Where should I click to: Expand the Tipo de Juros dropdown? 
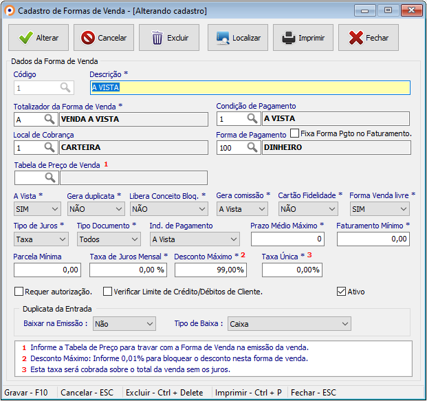(x=41, y=239)
